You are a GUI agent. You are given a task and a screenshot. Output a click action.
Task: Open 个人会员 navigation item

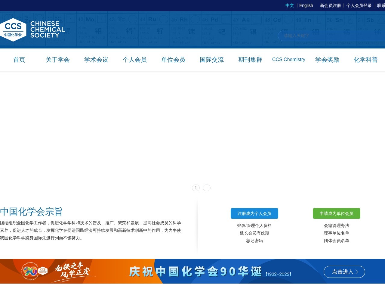click(134, 60)
